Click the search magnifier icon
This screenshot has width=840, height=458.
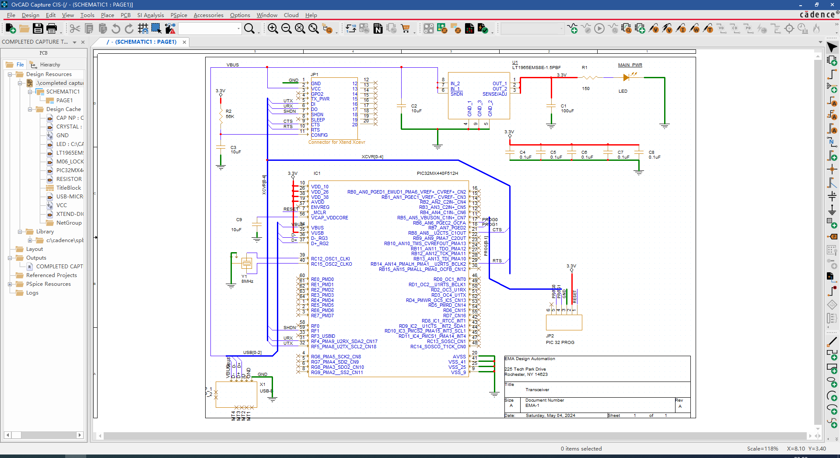[x=249, y=29]
